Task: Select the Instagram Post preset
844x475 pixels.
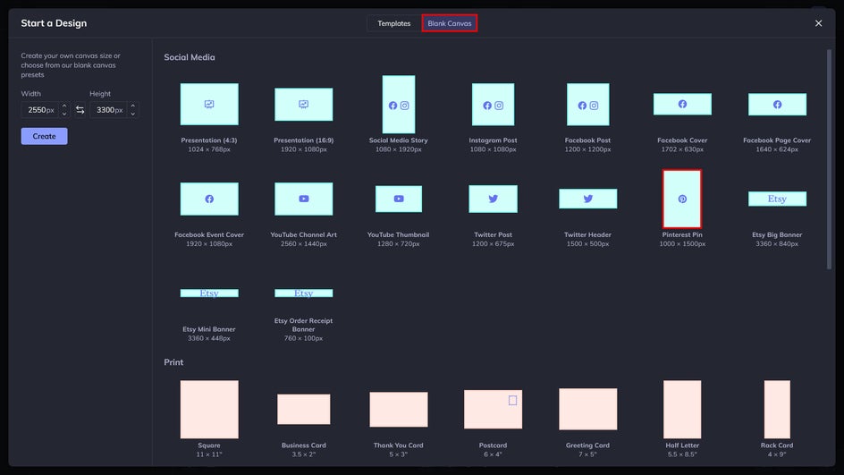Action: click(493, 105)
